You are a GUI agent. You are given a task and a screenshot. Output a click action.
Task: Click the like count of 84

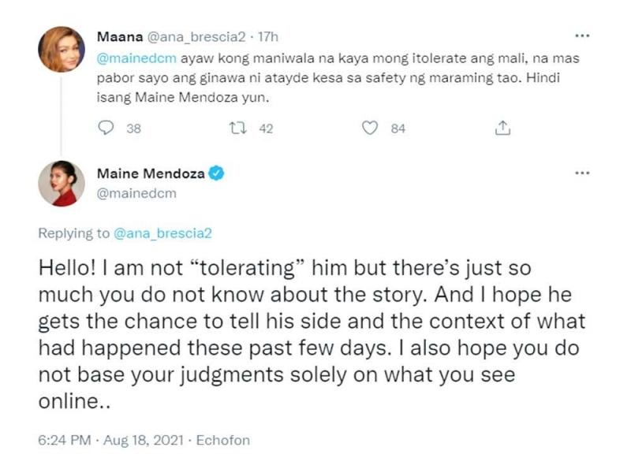398,129
